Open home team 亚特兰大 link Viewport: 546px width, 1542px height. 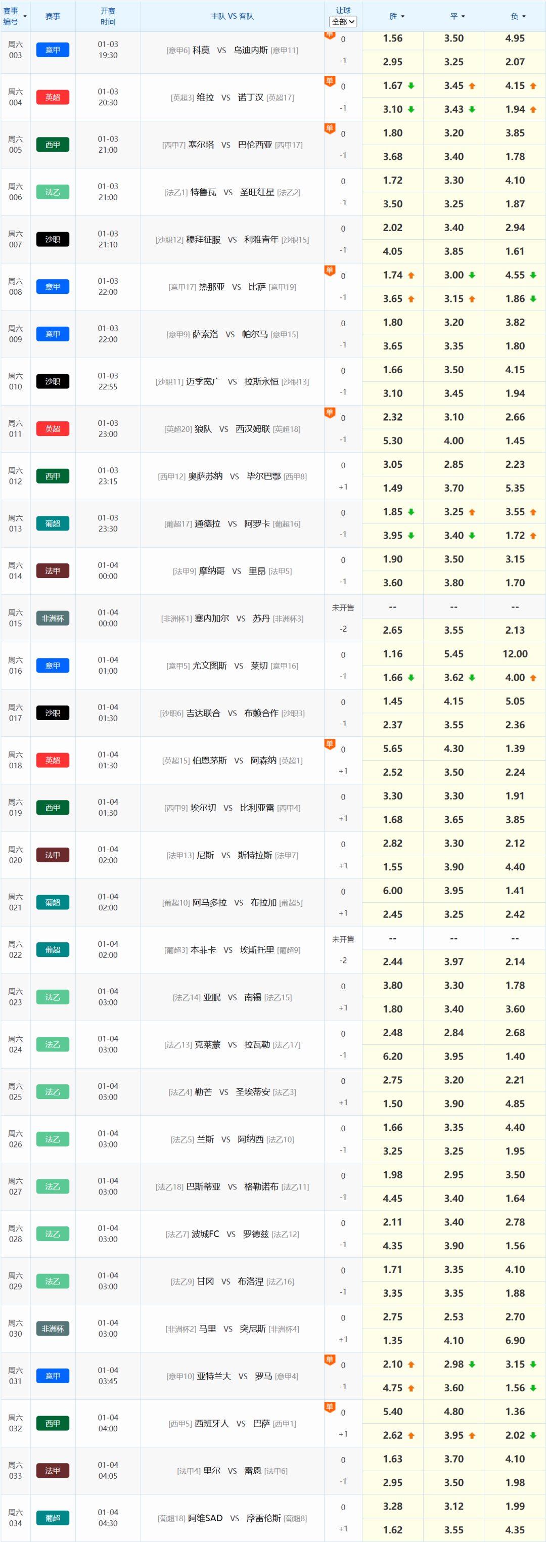pyautogui.click(x=214, y=1376)
